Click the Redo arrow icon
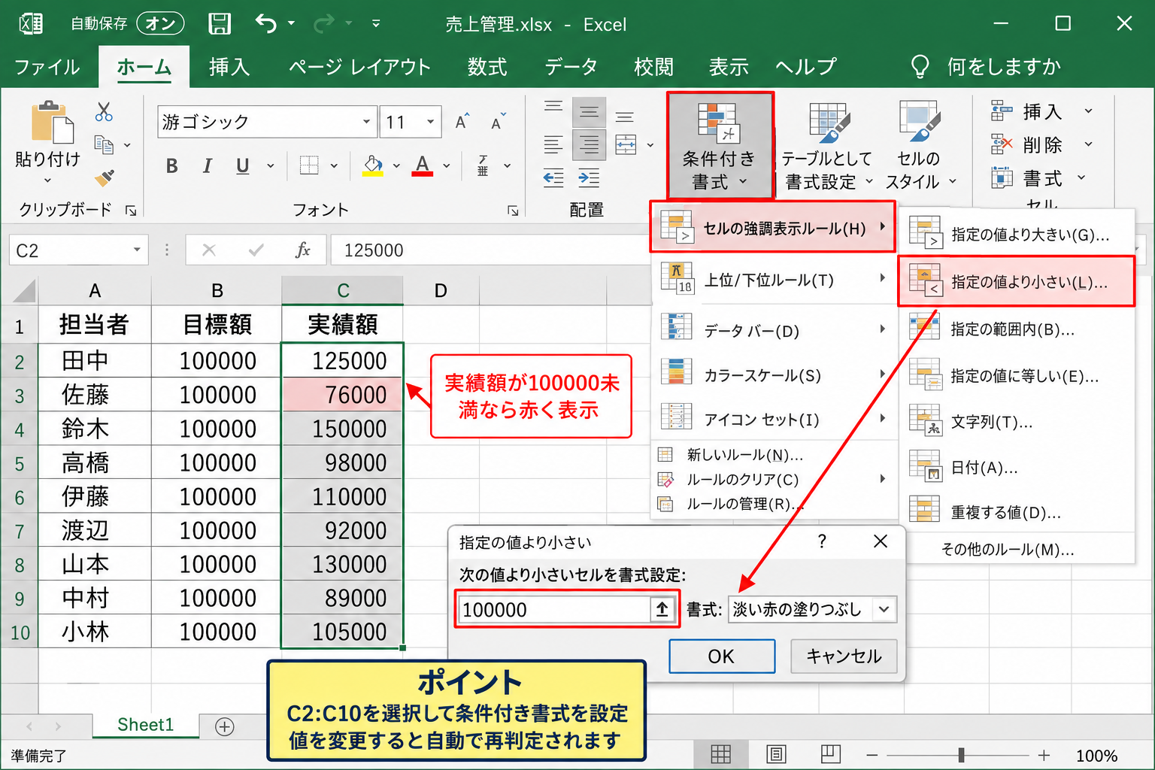 324,24
